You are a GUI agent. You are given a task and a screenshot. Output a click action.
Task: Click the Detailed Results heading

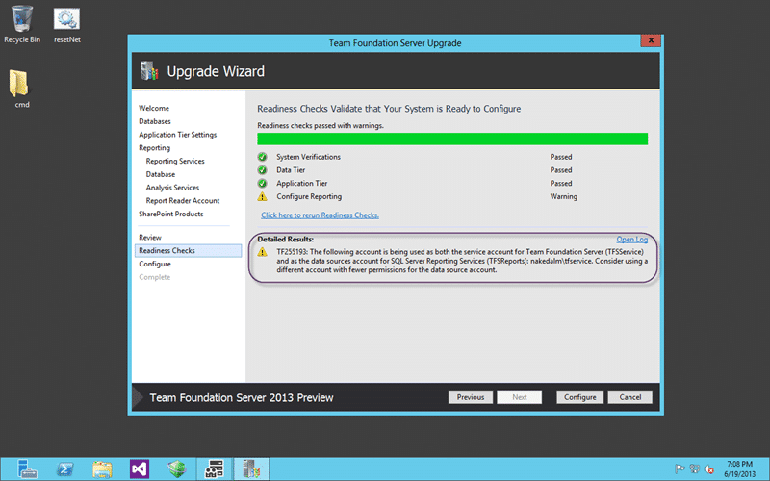pyautogui.click(x=285, y=239)
